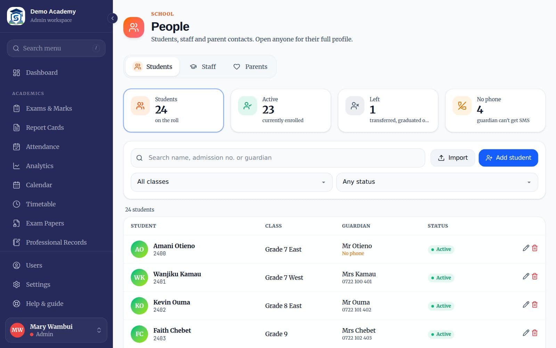Click the Add student button
The width and height of the screenshot is (556, 348).
point(508,158)
